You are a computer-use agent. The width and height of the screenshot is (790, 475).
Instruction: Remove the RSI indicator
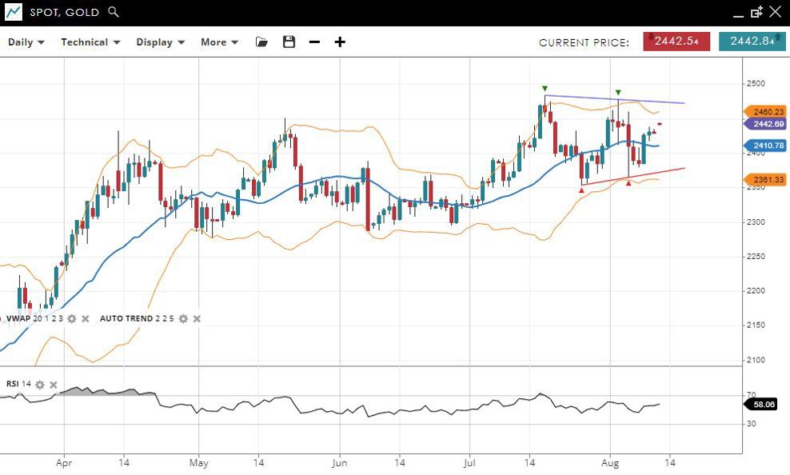click(x=54, y=385)
